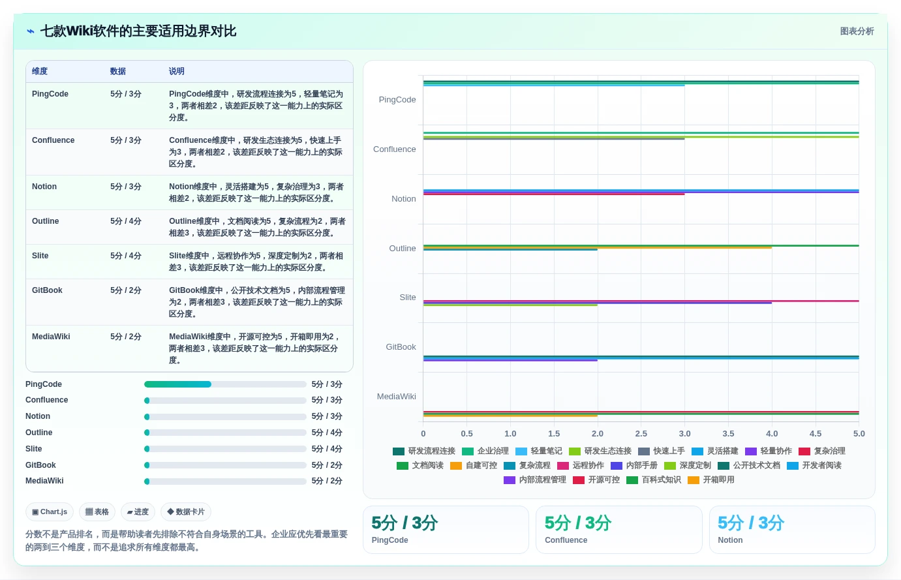Click the 5.0 tick on the x-axis
The height and width of the screenshot is (580, 901).
coord(859,434)
